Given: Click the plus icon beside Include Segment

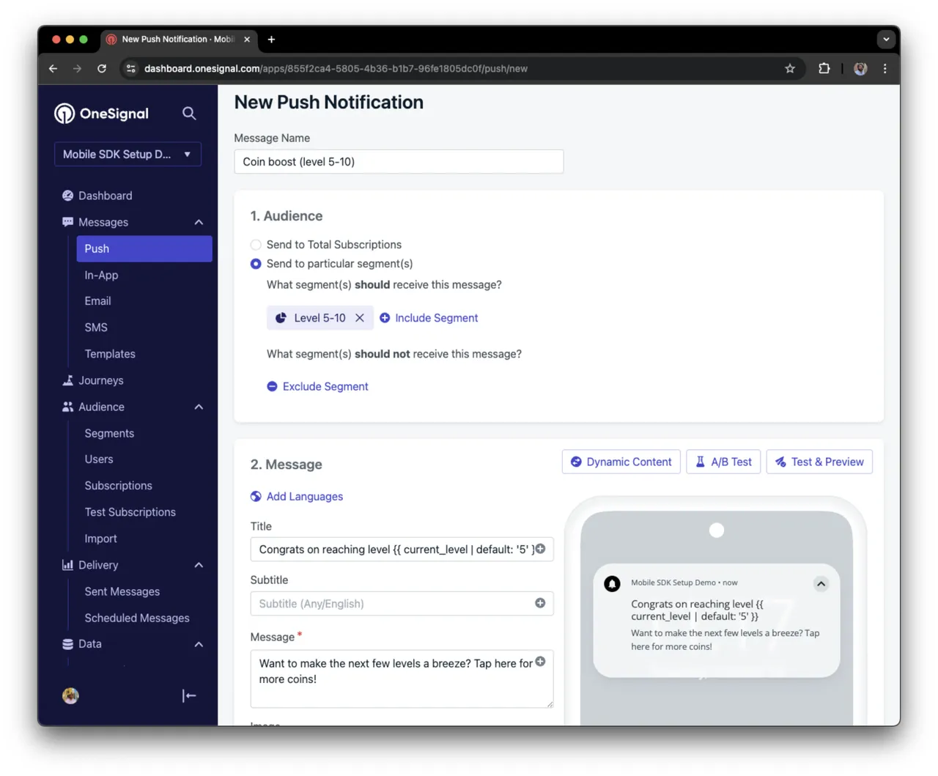Looking at the screenshot, I should pos(385,318).
